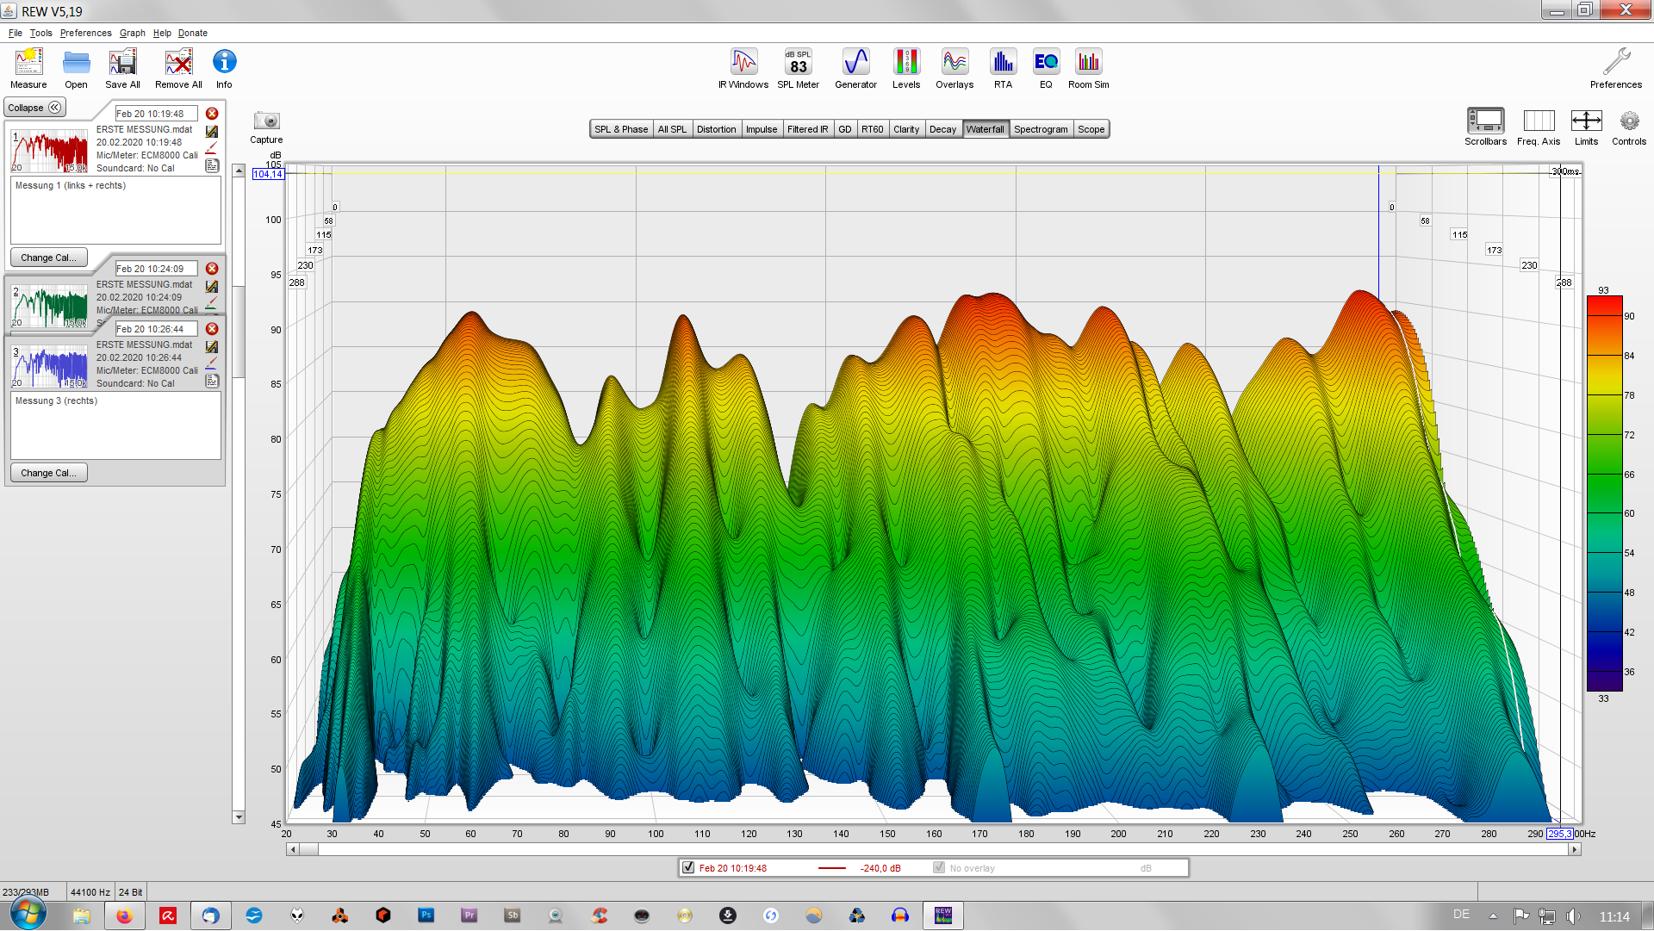Select measurement 3 thumbnail

tap(50, 366)
